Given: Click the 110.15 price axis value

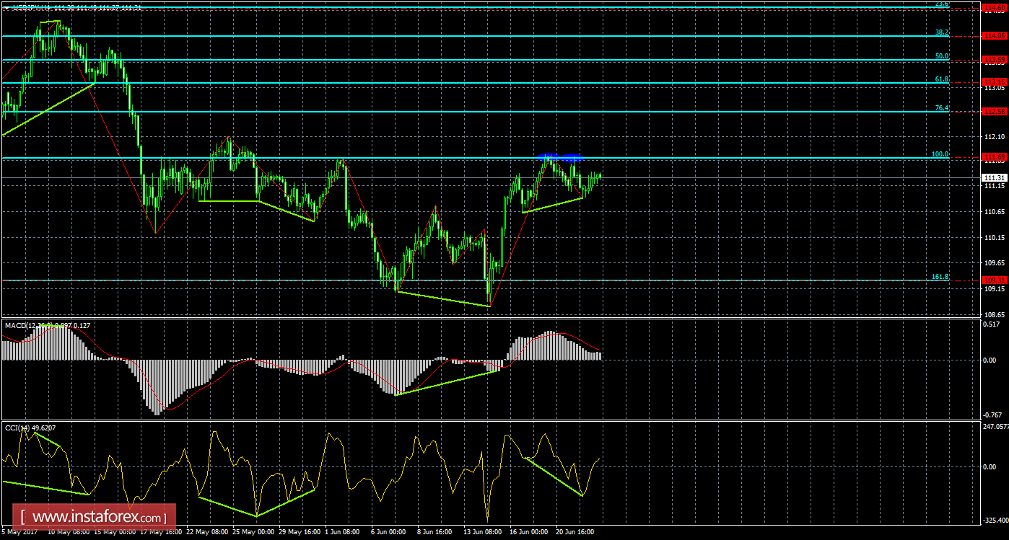Looking at the screenshot, I should (x=995, y=238).
